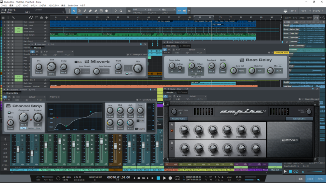Image resolution: width=326 pixels, height=183 pixels.
Task: Toggle Channel Strip LC low cut switch
Action: [9, 113]
